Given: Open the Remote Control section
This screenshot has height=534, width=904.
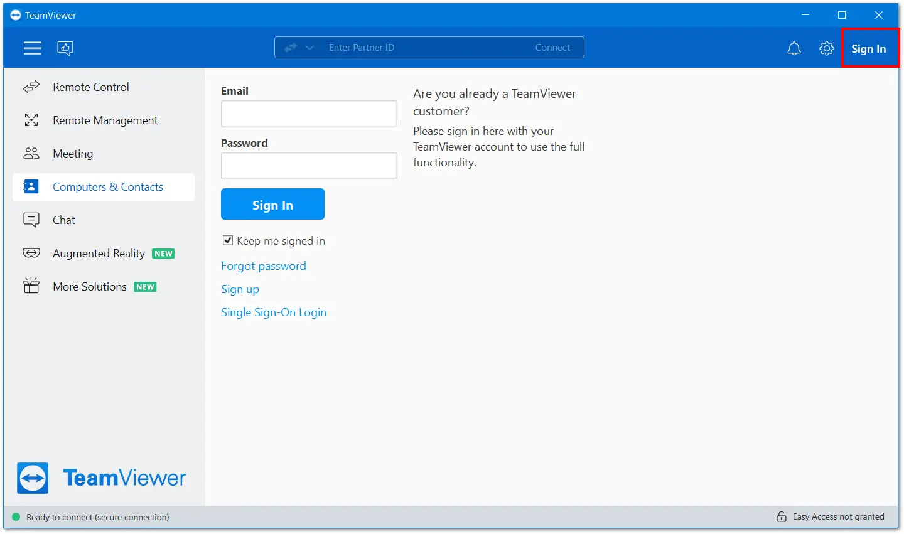Looking at the screenshot, I should coord(104,87).
